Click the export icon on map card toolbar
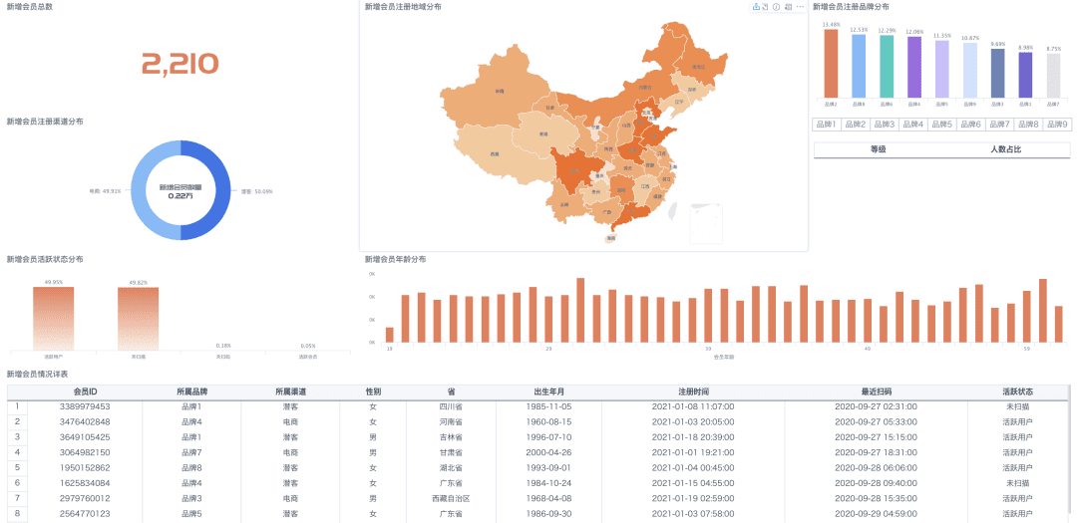 (756, 7)
